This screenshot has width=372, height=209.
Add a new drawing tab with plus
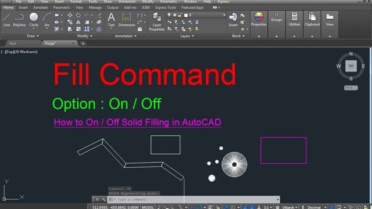pos(83,44)
